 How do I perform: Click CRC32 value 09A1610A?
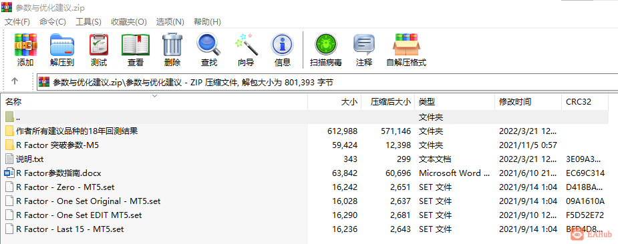(585, 201)
